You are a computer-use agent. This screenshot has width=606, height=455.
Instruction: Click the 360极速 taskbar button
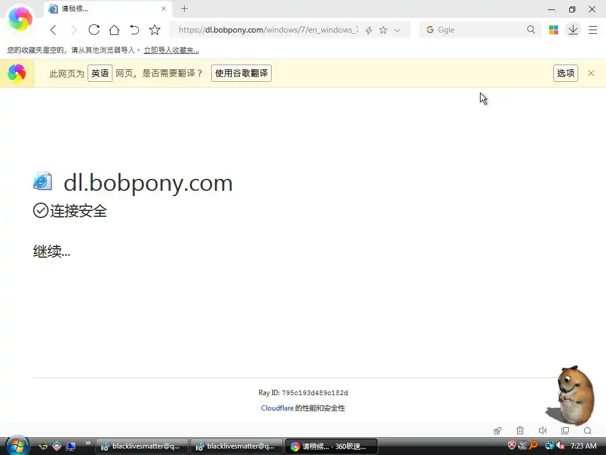pos(331,446)
